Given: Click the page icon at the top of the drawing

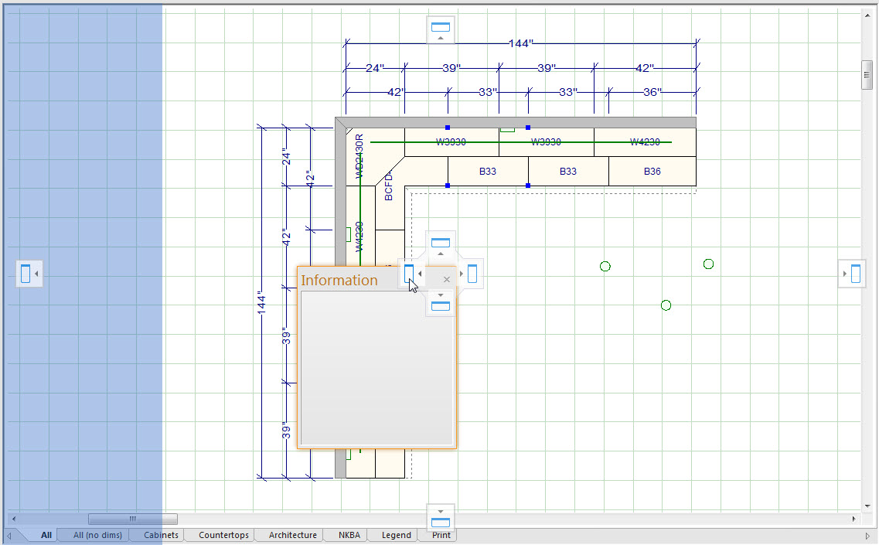Looking at the screenshot, I should click(441, 29).
